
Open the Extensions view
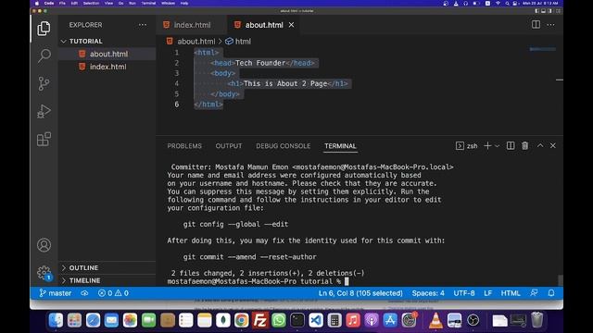(44, 139)
